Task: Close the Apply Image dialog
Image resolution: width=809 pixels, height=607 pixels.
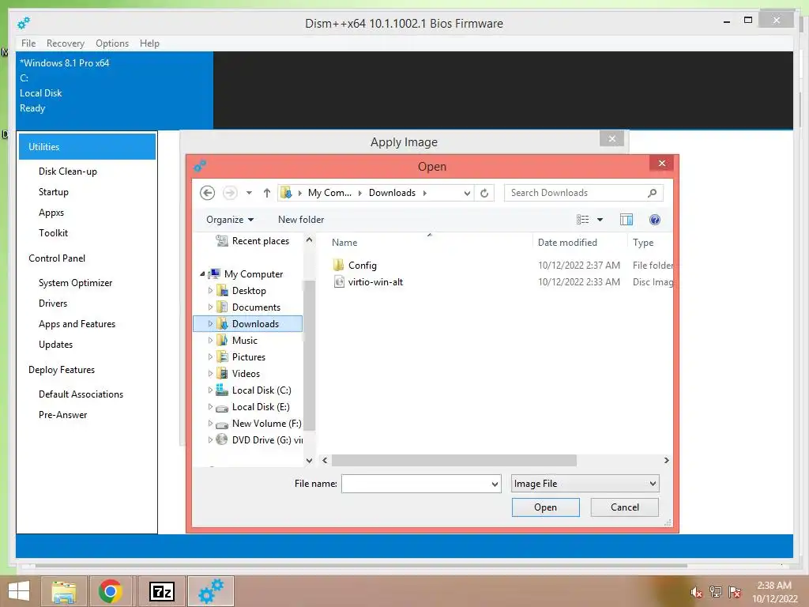Action: [x=611, y=138]
